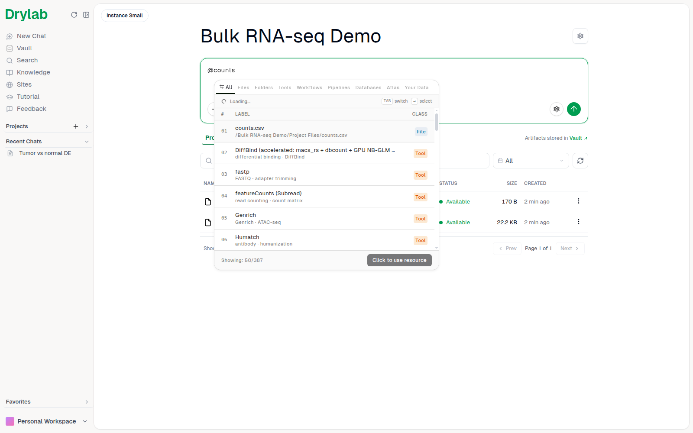Open options menu for 22.2 KB file
This screenshot has height=433, width=693.
coord(579,222)
